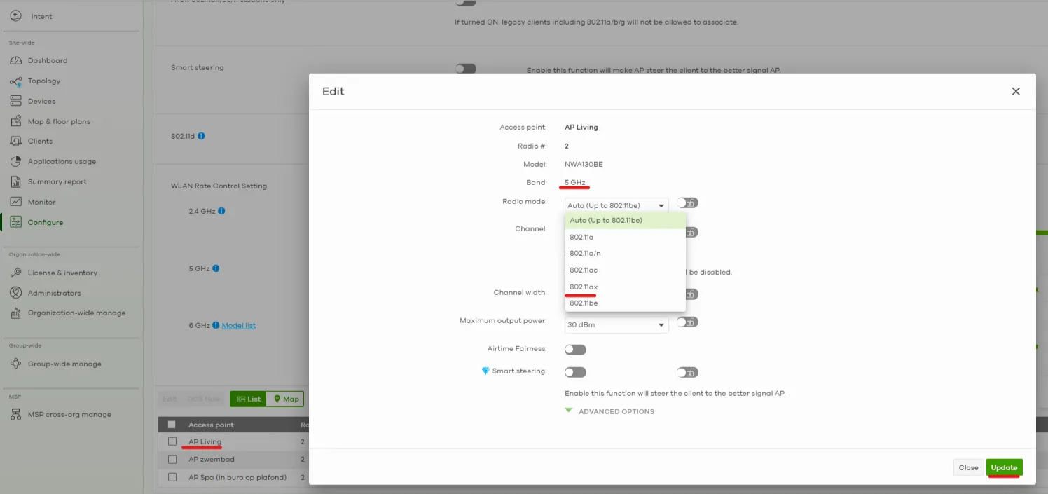The width and height of the screenshot is (1048, 494).
Task: Open Configure in the sidebar
Action: (46, 222)
